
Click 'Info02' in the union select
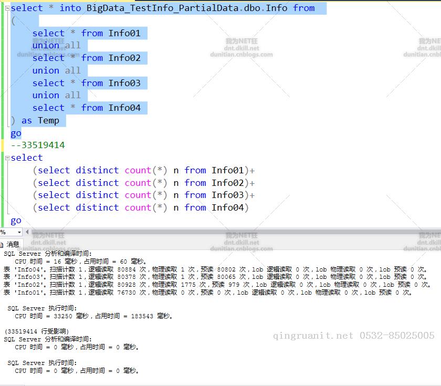pyautogui.click(x=124, y=58)
